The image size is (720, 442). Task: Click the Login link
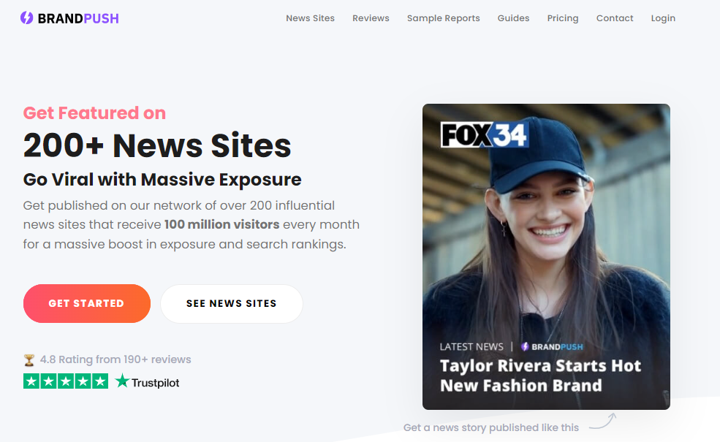pyautogui.click(x=663, y=18)
